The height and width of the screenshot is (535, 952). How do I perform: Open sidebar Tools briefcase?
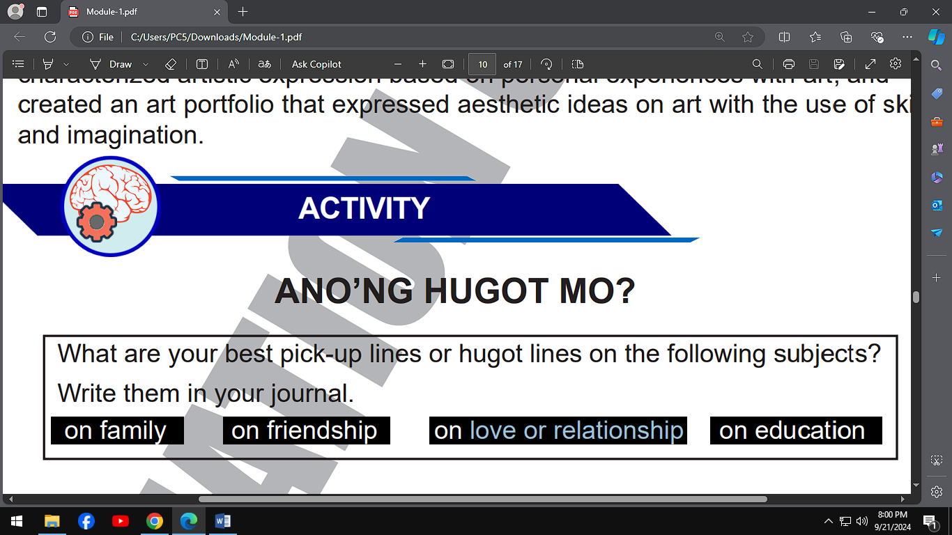click(x=936, y=121)
